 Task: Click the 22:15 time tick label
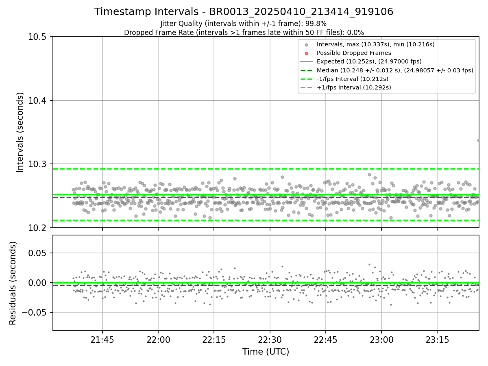point(214,340)
